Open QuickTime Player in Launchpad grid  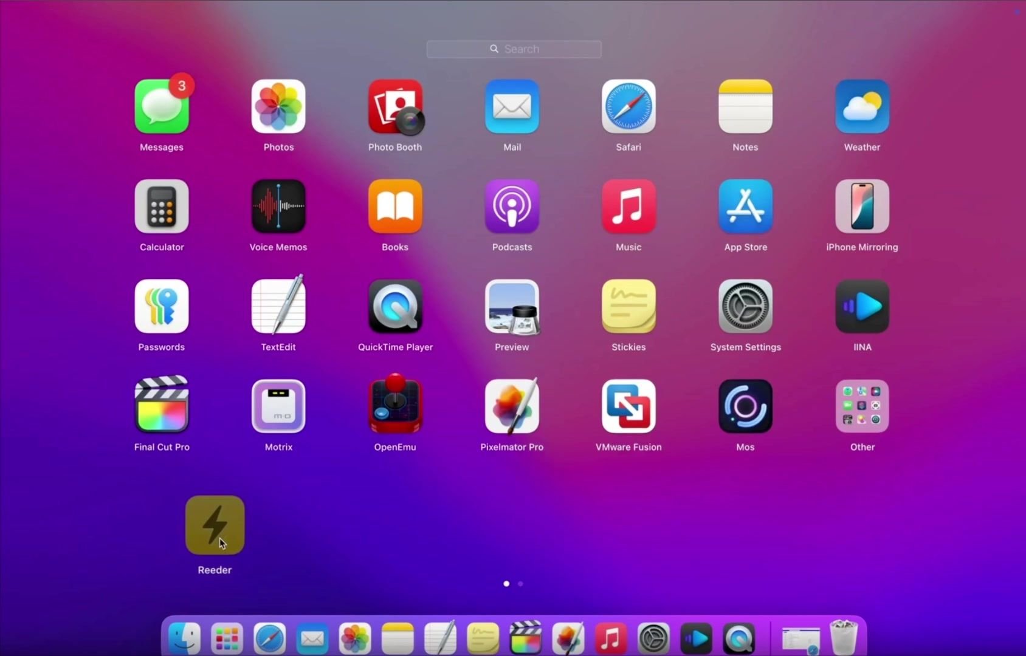[395, 306]
